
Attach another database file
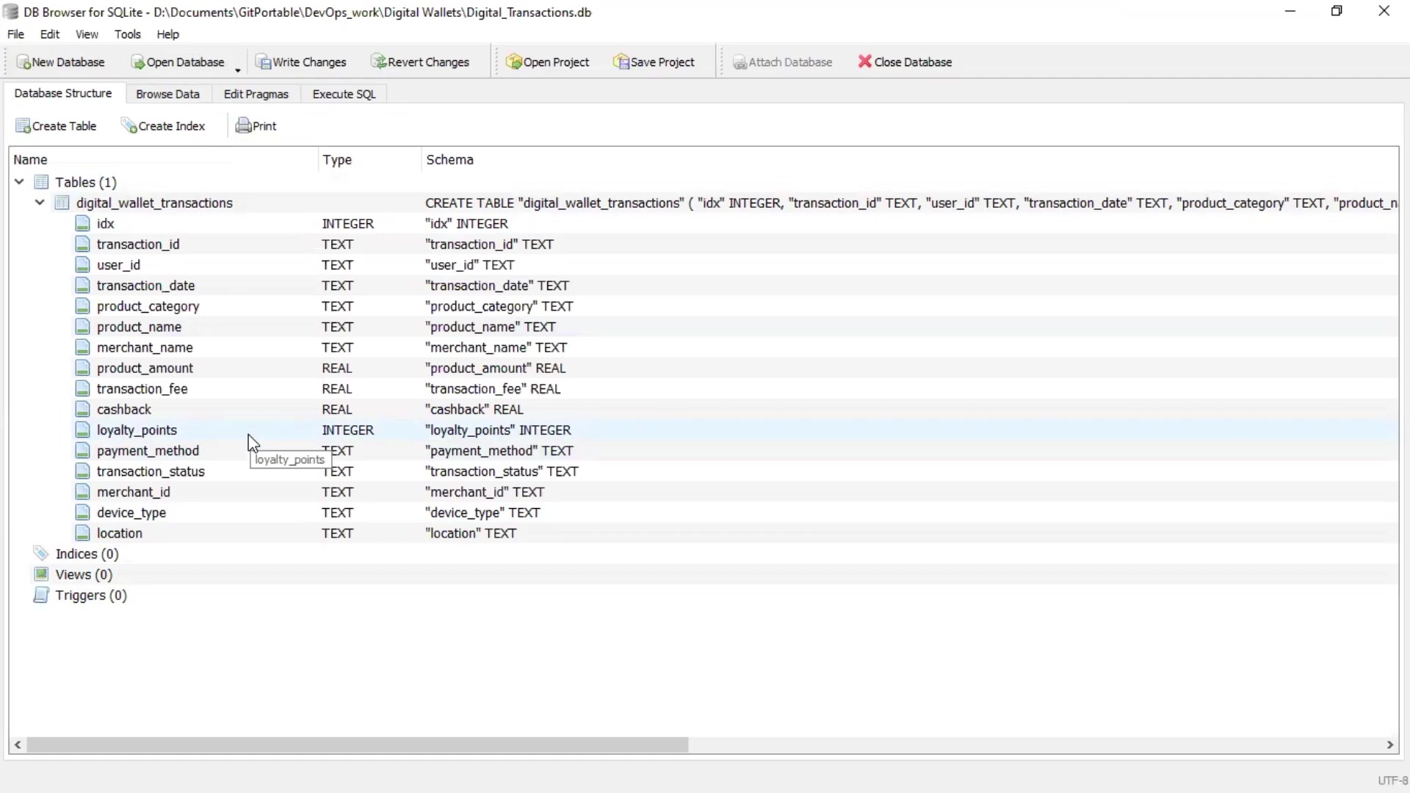point(783,62)
